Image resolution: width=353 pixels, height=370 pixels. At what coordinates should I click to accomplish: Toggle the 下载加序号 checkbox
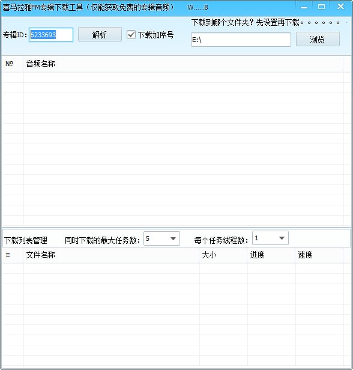point(131,35)
